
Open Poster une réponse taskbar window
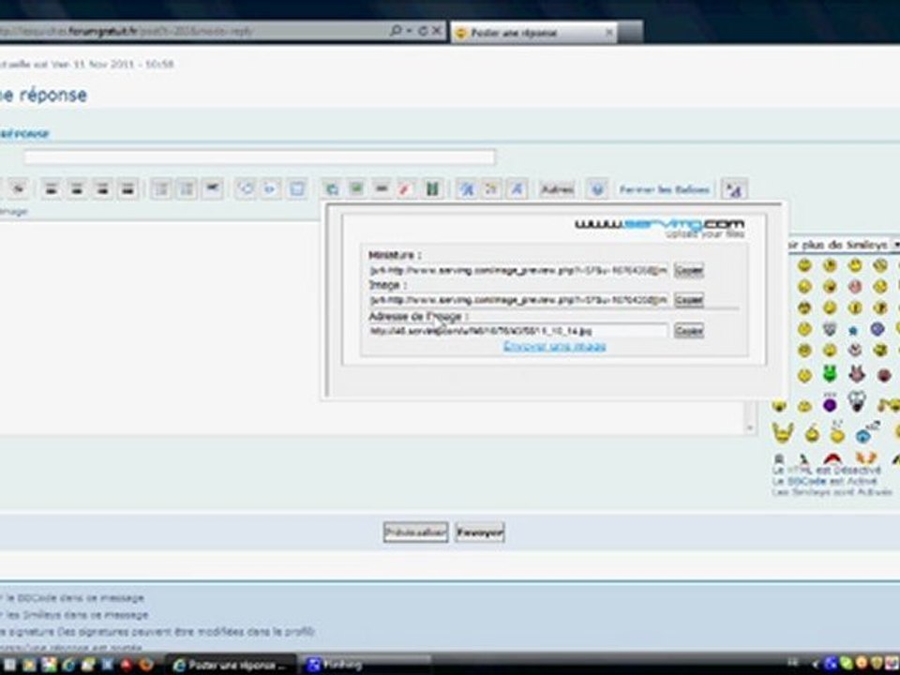click(232, 665)
